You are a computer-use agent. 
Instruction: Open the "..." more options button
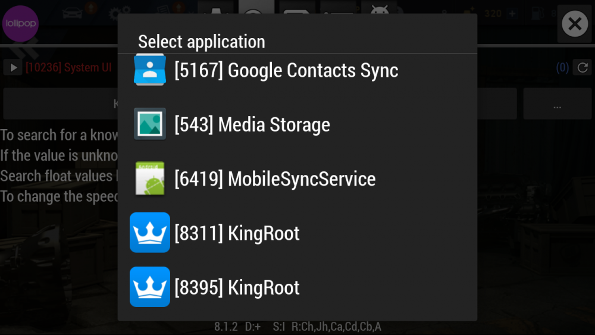pyautogui.click(x=557, y=104)
